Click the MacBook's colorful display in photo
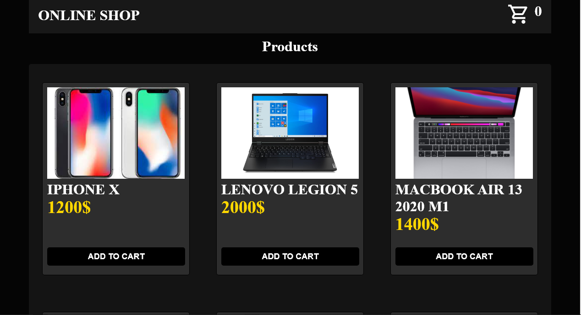Viewport: 581px width, 315px height. 464,101
